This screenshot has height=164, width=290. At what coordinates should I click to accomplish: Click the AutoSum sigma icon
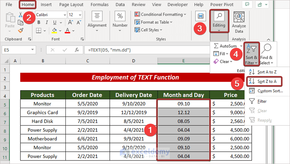click(x=215, y=46)
